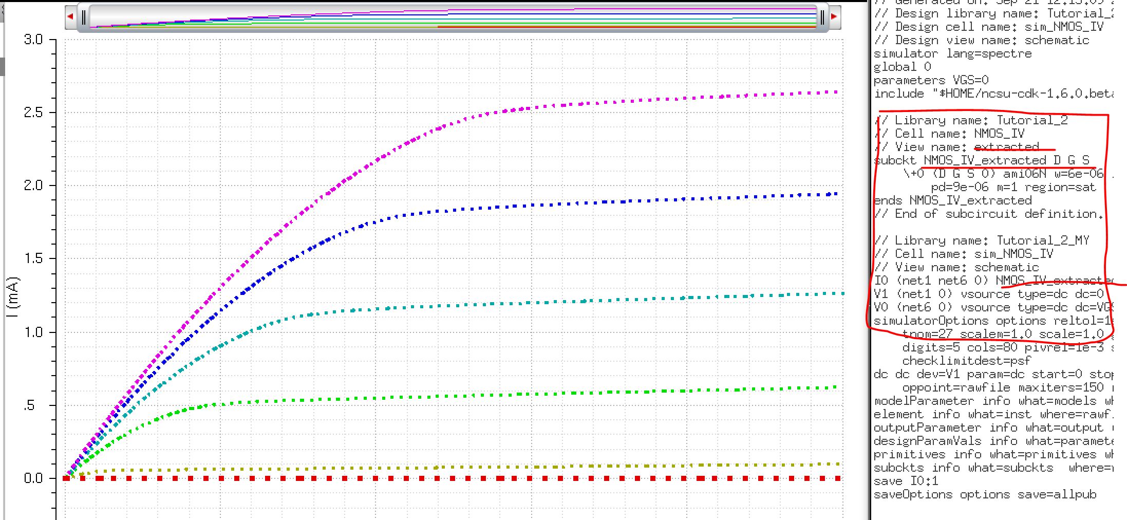The width and height of the screenshot is (1127, 520).
Task: Click the 'pd=9e-06 m=1 region=sat' line
Action: [1013, 188]
